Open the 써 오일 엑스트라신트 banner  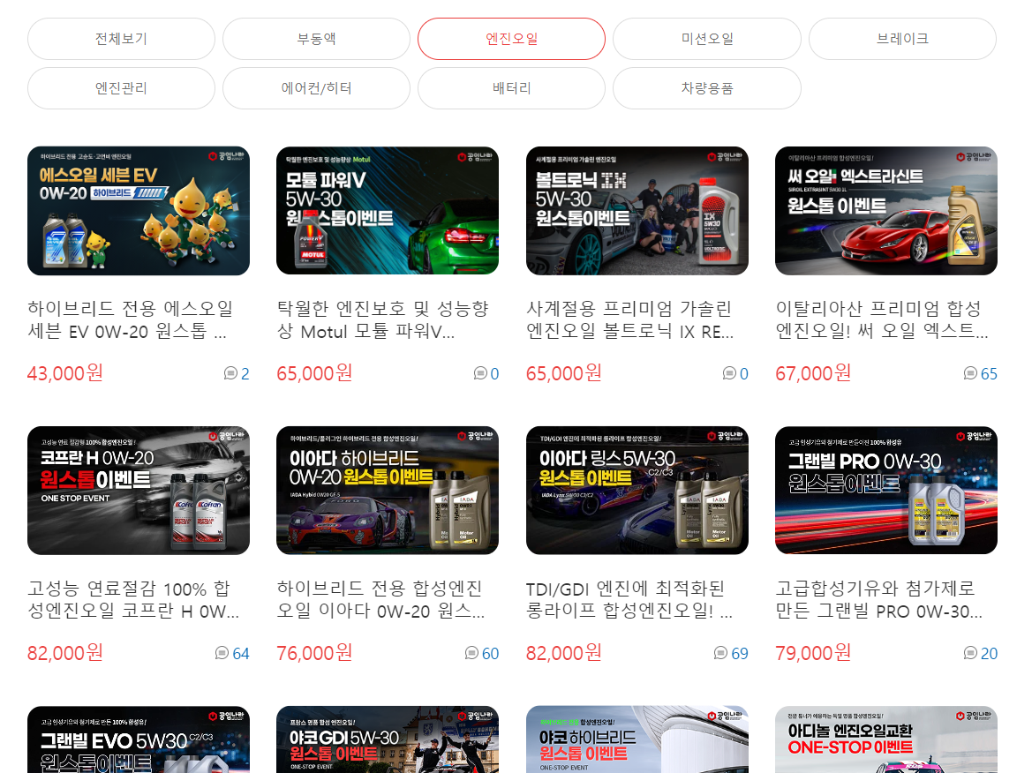click(x=886, y=211)
